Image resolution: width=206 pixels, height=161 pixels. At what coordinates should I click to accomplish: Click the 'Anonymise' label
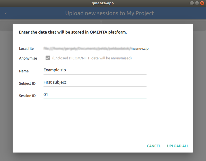[28, 58]
